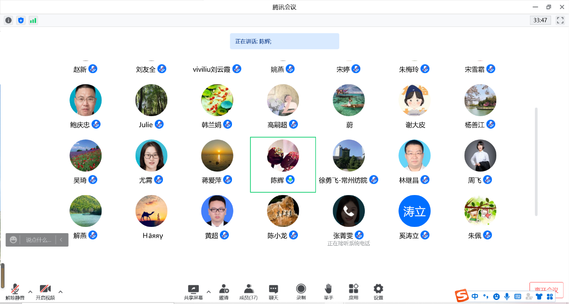Open the share options arrow beside 共享屏幕
The height and width of the screenshot is (304, 569).
point(209,292)
